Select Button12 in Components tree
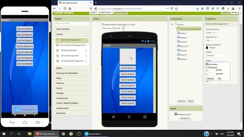Screen dimensions: 244x137 pyautogui.click(x=184, y=46)
